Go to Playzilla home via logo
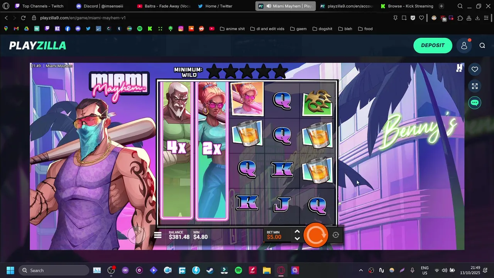Viewport: 494px width, 278px height. pyautogui.click(x=37, y=46)
